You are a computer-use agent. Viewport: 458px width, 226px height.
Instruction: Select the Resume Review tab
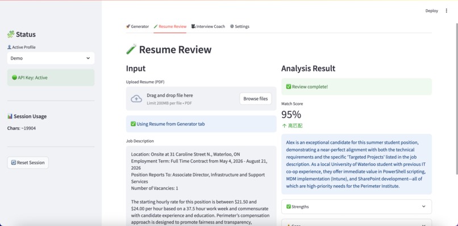coord(170,26)
